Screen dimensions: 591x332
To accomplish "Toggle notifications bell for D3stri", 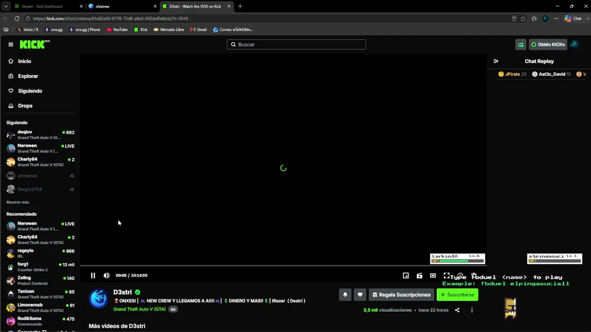I will (345, 295).
